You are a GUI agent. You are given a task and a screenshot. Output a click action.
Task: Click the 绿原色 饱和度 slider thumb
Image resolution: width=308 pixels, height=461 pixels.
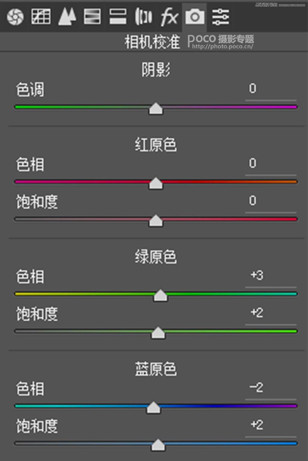(158, 333)
